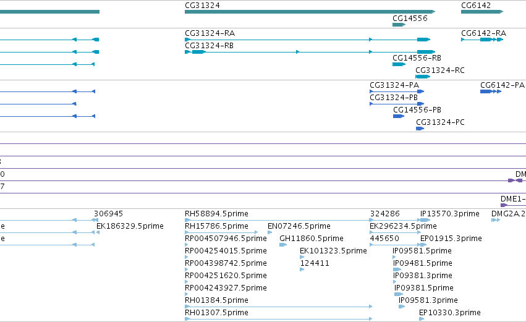This screenshot has height=322, width=526.
Task: Click EST IP09581.3prime
Action: (x=428, y=300)
